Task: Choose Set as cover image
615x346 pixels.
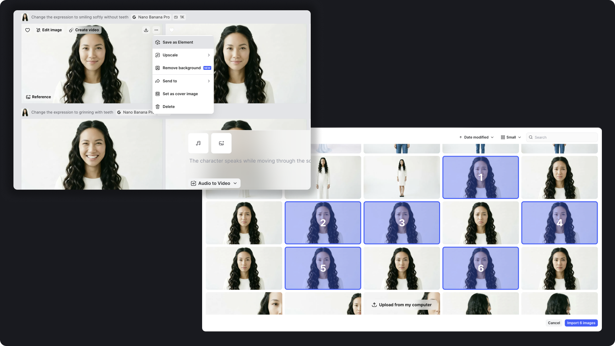Action: coord(183,94)
